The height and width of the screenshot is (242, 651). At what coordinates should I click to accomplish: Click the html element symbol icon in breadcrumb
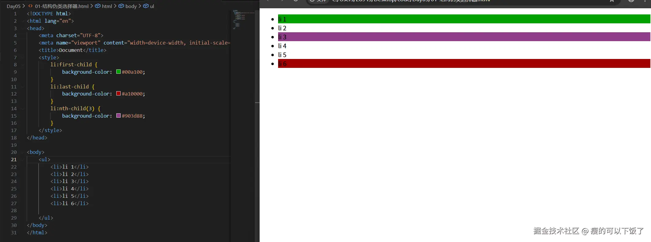point(98,6)
